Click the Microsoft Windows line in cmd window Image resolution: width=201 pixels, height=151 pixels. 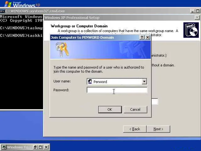click(21, 17)
